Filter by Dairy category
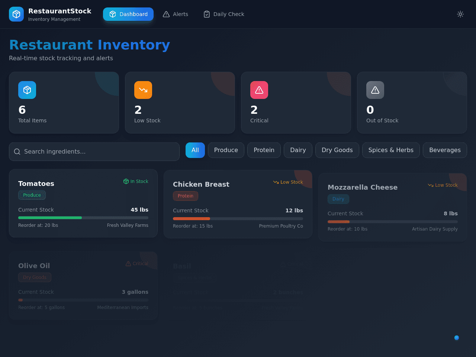Viewport: 476px width, 357px height. 298,150
